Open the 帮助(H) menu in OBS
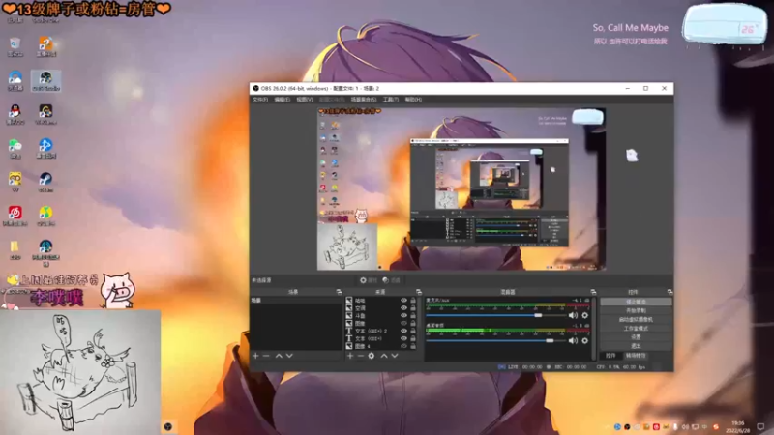Image resolution: width=774 pixels, height=435 pixels. pos(413,100)
